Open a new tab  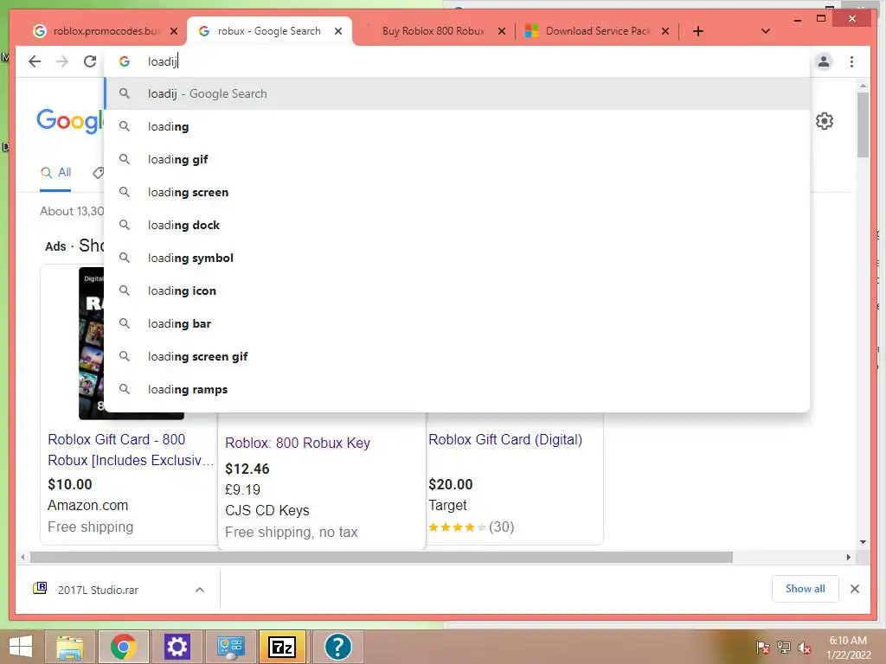(x=698, y=31)
